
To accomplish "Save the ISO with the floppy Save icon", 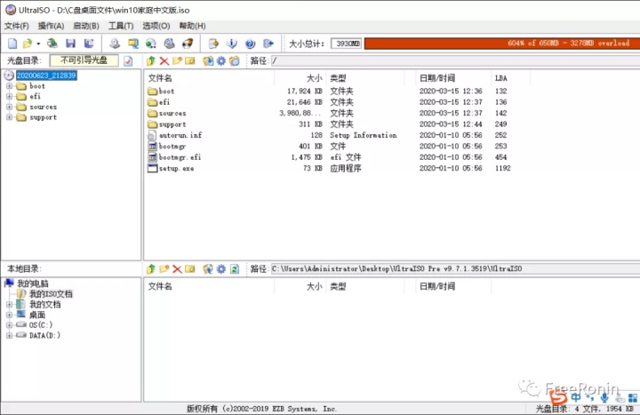I will pyautogui.click(x=70, y=44).
